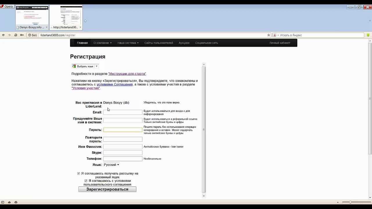Toggle the panel icon in status bar
The width and height of the screenshot is (372, 209).
click(3, 202)
